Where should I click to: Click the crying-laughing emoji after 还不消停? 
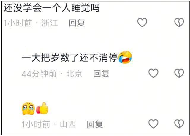point(125,57)
